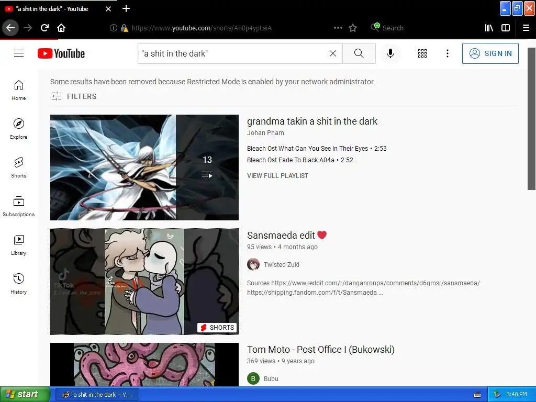Viewport: 536px width, 402px height.
Task: Open Twisted Zuki channel avatar
Action: (x=253, y=264)
